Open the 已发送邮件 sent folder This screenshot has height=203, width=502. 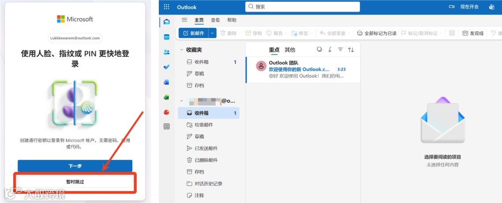pos(208,148)
